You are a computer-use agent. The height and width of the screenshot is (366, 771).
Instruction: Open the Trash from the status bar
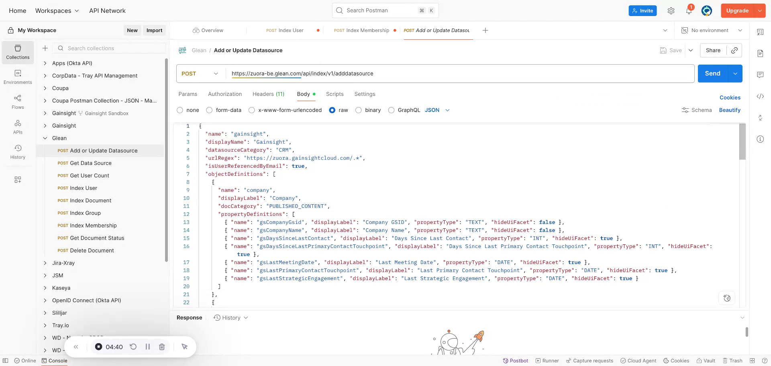(x=732, y=360)
